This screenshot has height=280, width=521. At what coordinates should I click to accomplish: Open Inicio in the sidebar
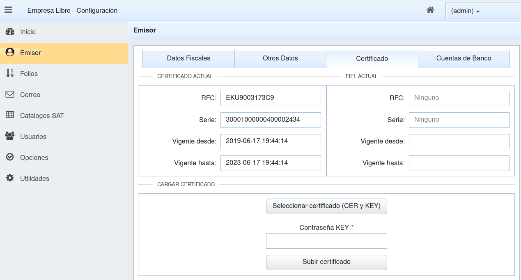[64, 32]
